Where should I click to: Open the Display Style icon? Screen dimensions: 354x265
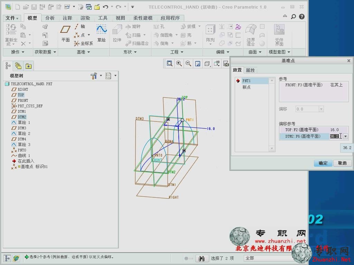(207, 63)
